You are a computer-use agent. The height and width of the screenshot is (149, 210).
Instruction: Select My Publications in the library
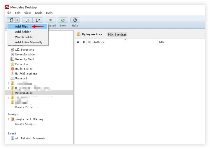[x=26, y=74]
